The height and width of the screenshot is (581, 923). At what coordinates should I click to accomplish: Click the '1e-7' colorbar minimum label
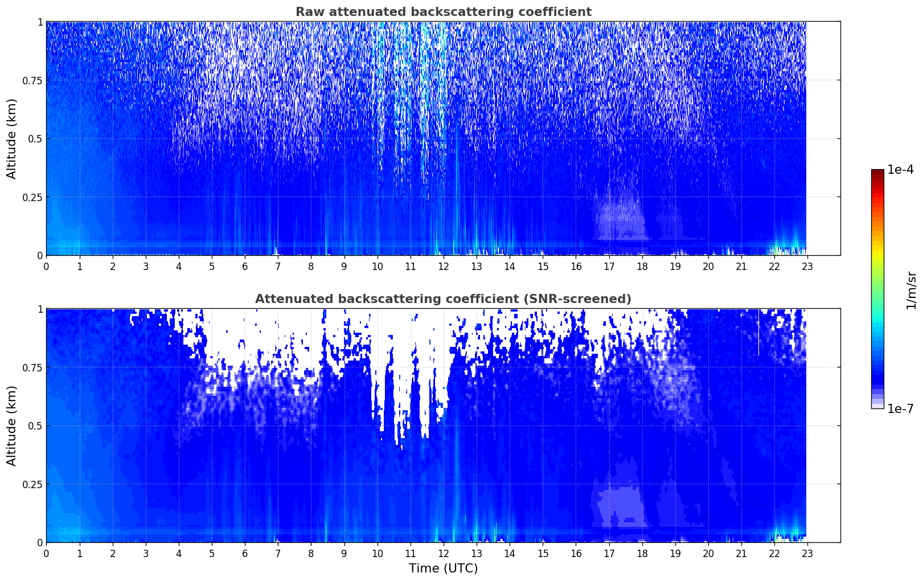pos(900,408)
